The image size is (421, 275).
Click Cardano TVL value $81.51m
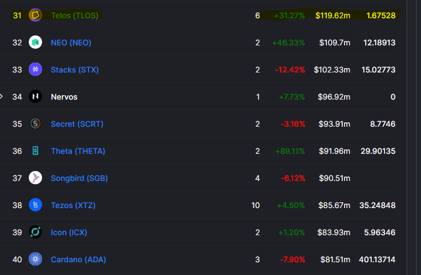pos(335,260)
